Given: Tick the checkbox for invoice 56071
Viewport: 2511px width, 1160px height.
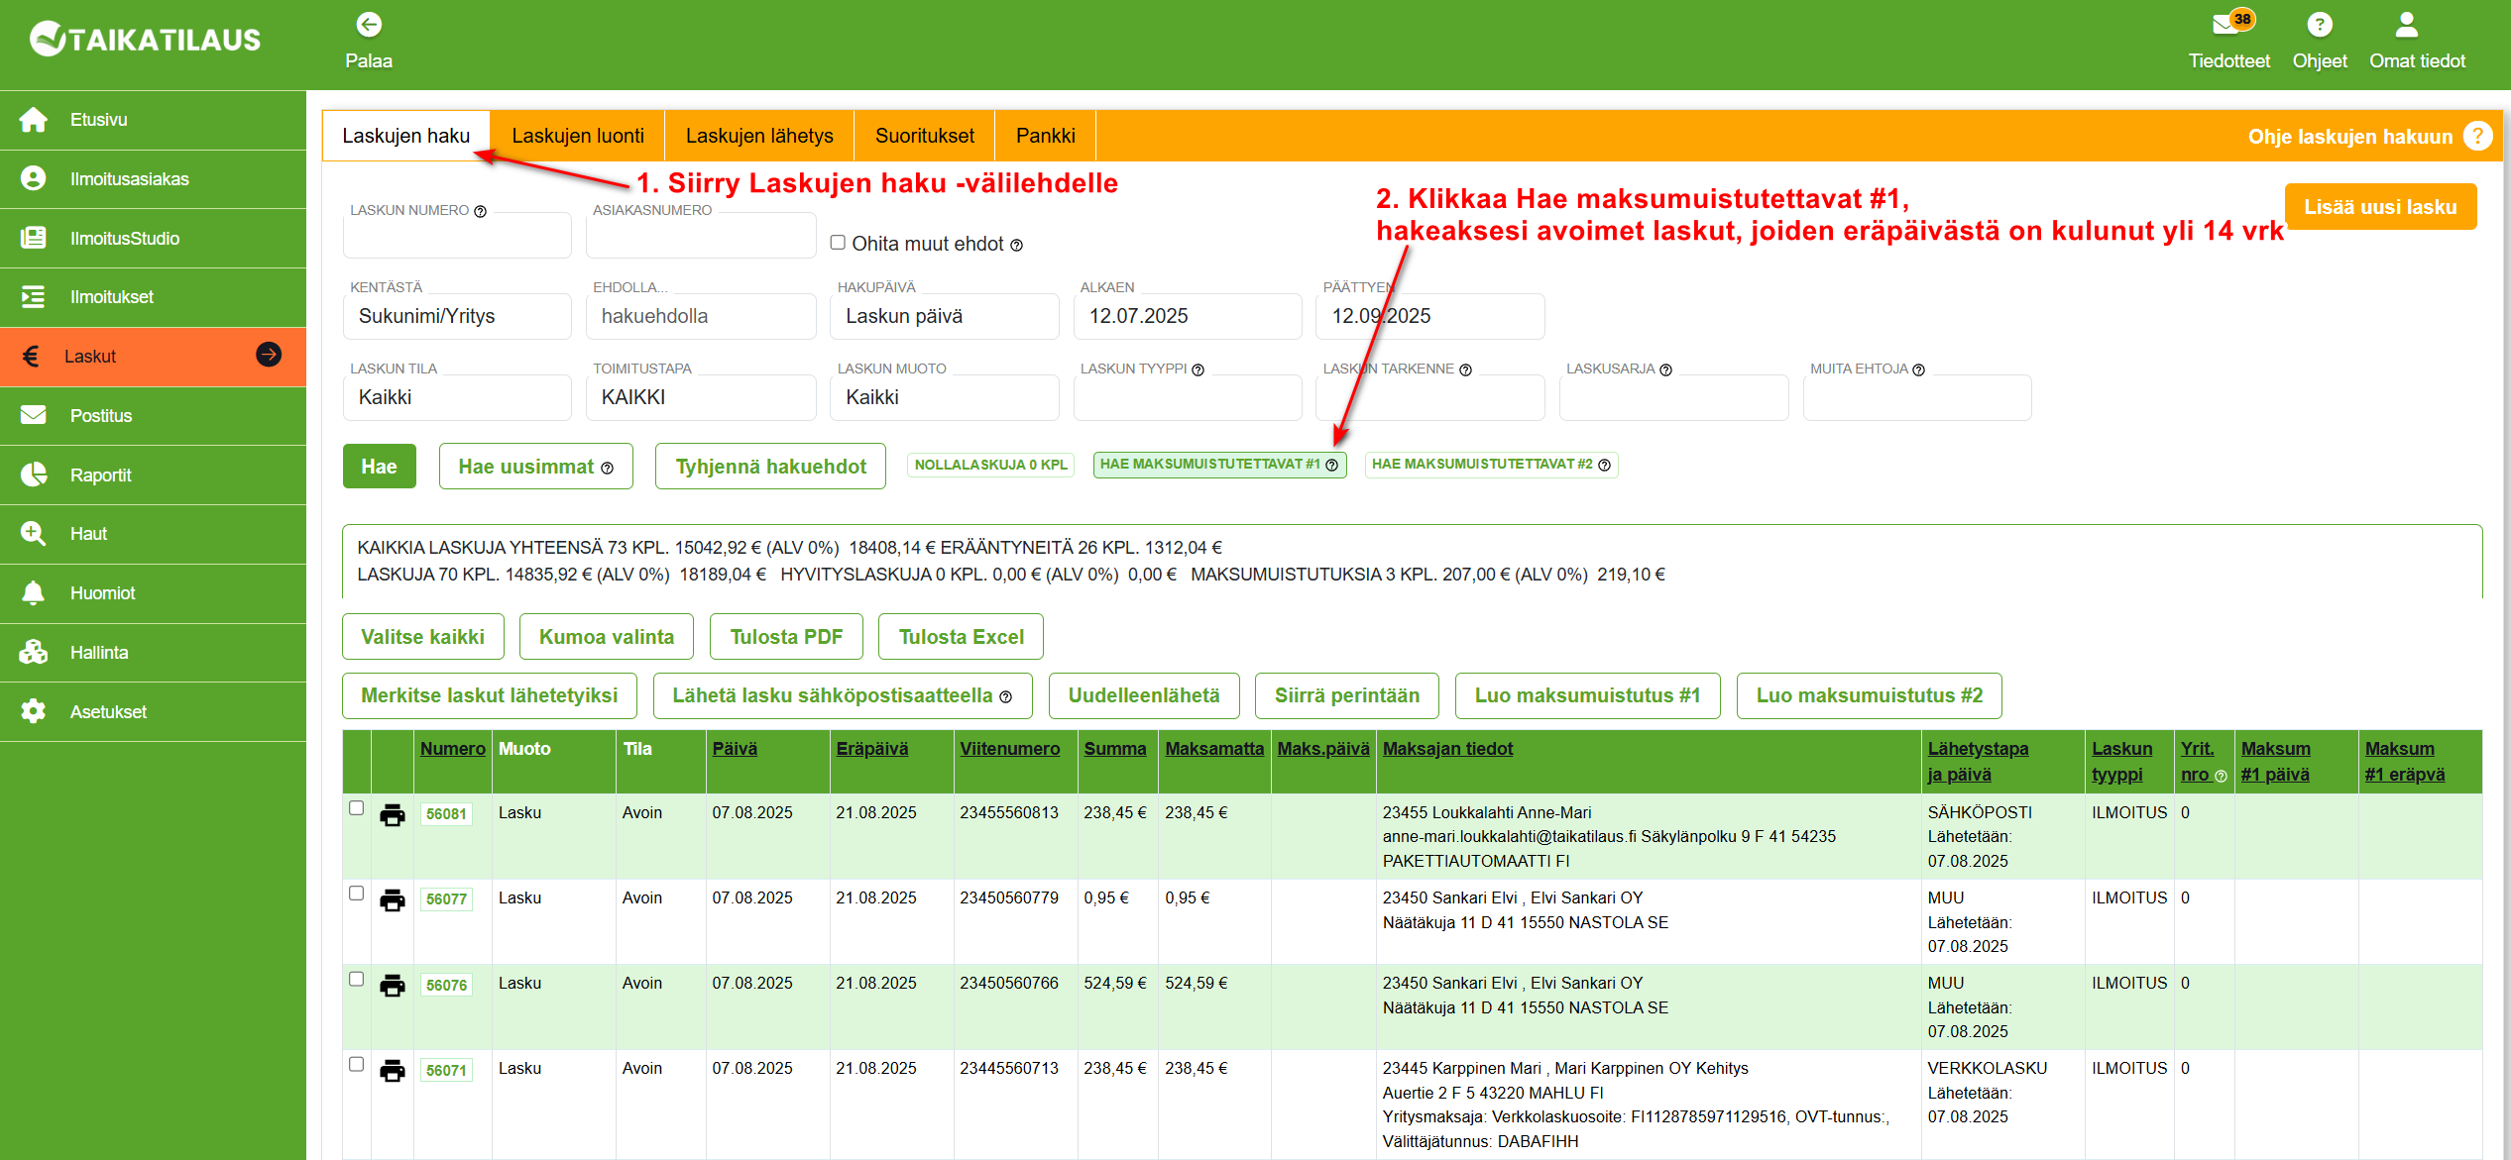Looking at the screenshot, I should click(x=357, y=1064).
